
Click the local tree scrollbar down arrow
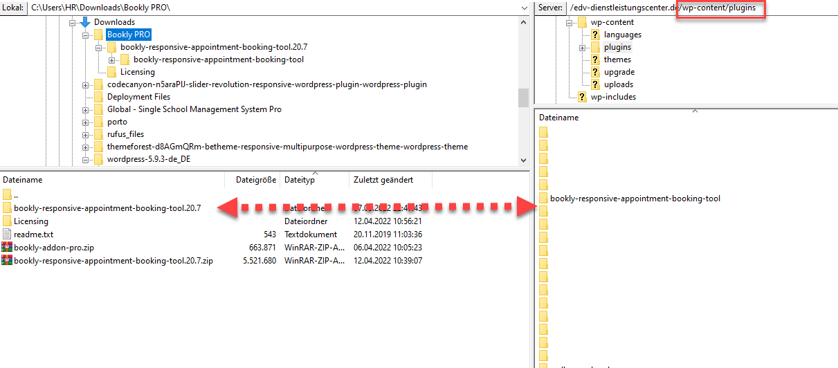click(x=523, y=160)
